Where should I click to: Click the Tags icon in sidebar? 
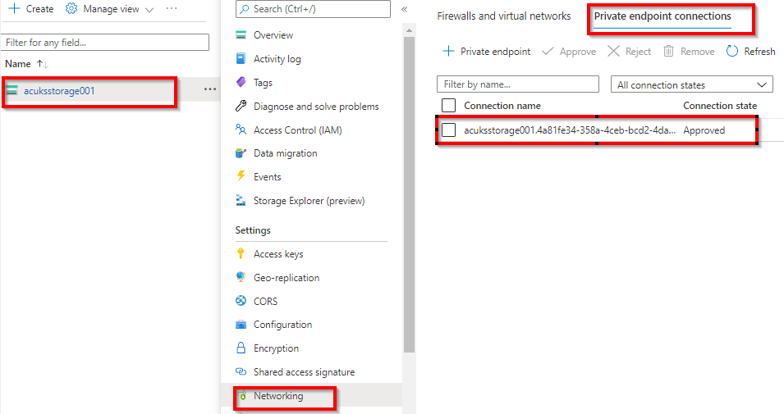(x=241, y=83)
